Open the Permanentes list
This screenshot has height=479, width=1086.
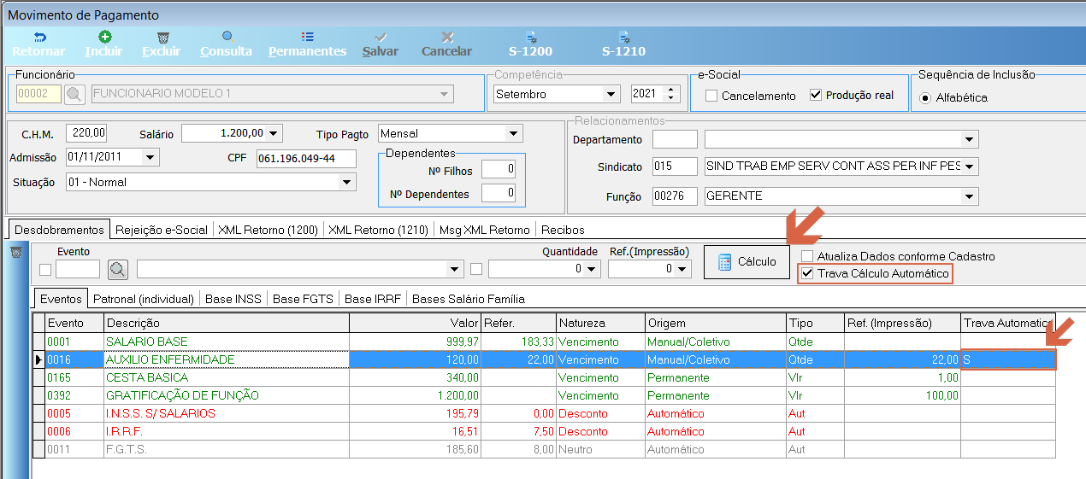point(308,44)
